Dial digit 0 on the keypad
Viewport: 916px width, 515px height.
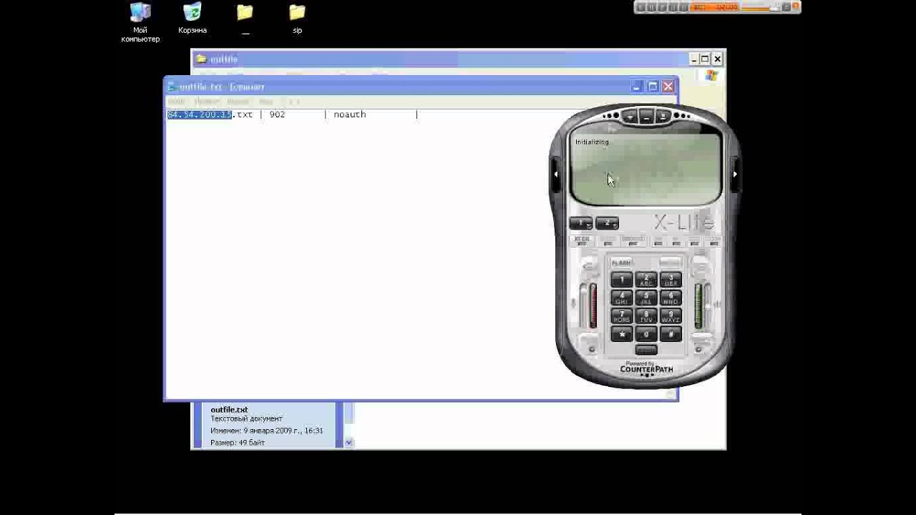[646, 334]
